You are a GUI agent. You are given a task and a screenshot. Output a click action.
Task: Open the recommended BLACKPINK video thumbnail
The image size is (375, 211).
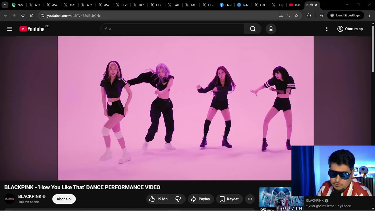(x=281, y=199)
